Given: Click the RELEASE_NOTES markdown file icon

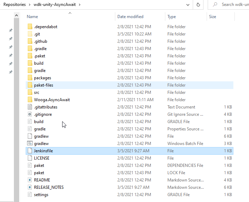Looking at the screenshot, I should click(x=30, y=187).
